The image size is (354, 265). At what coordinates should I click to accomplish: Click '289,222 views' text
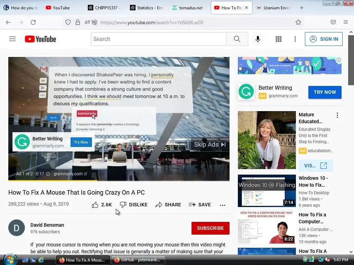coord(24,204)
